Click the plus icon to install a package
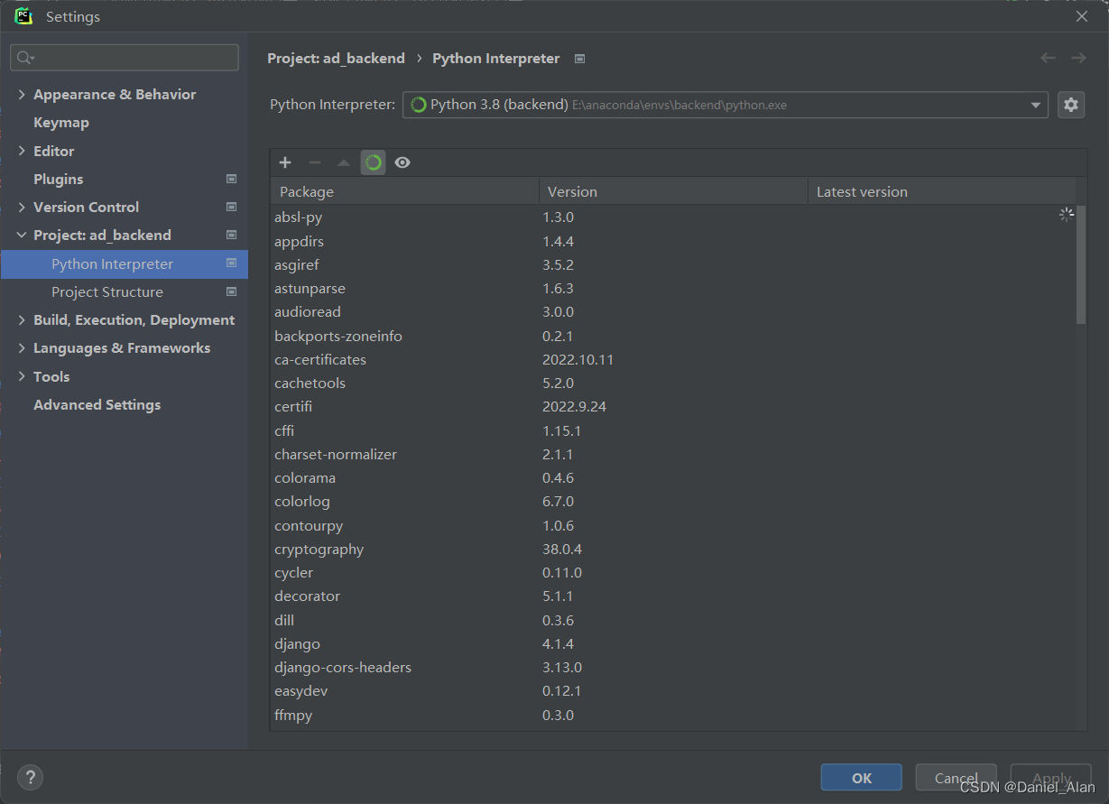Viewport: 1109px width, 804px height. coord(285,162)
